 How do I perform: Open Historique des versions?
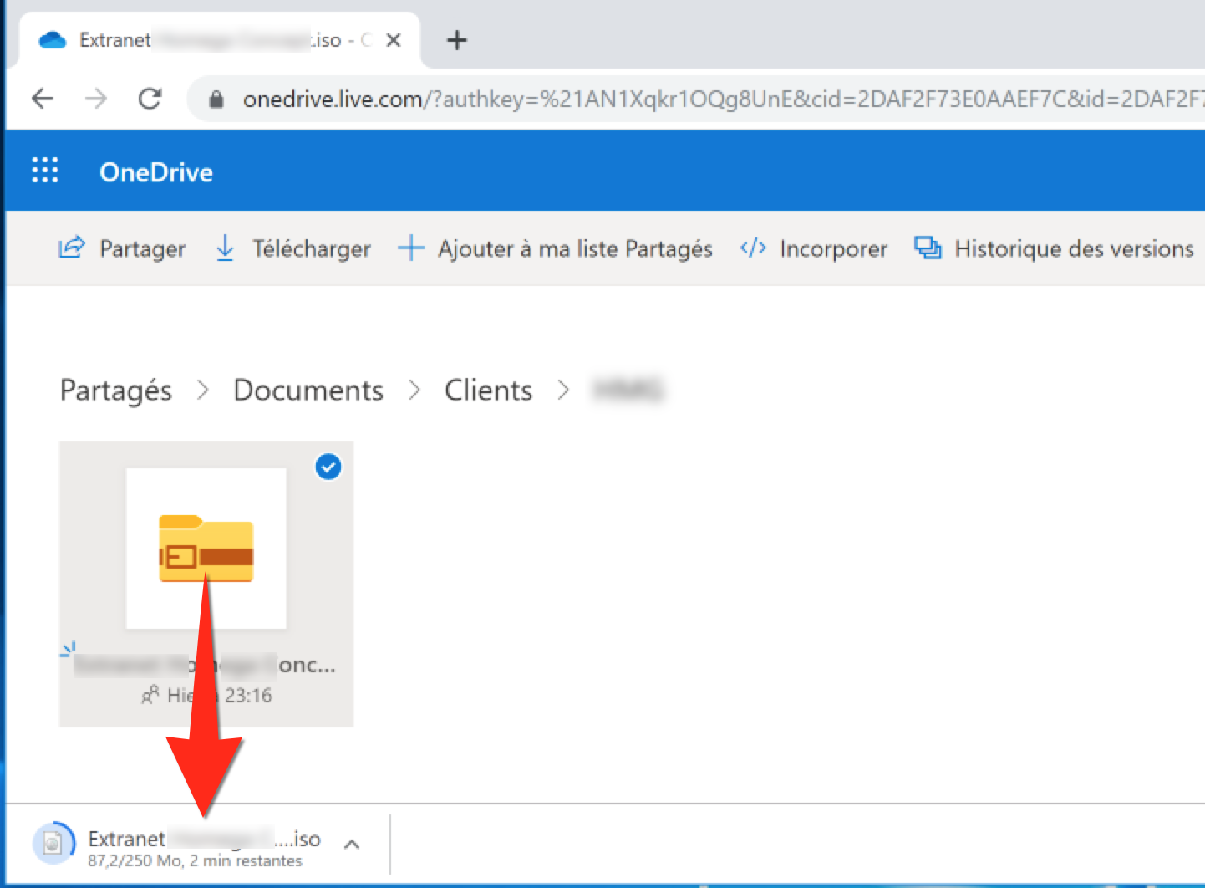tap(1074, 249)
